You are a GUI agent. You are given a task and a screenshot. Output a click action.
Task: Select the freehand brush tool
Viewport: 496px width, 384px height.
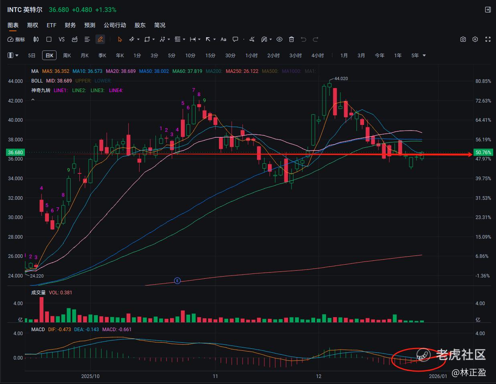pos(252,39)
